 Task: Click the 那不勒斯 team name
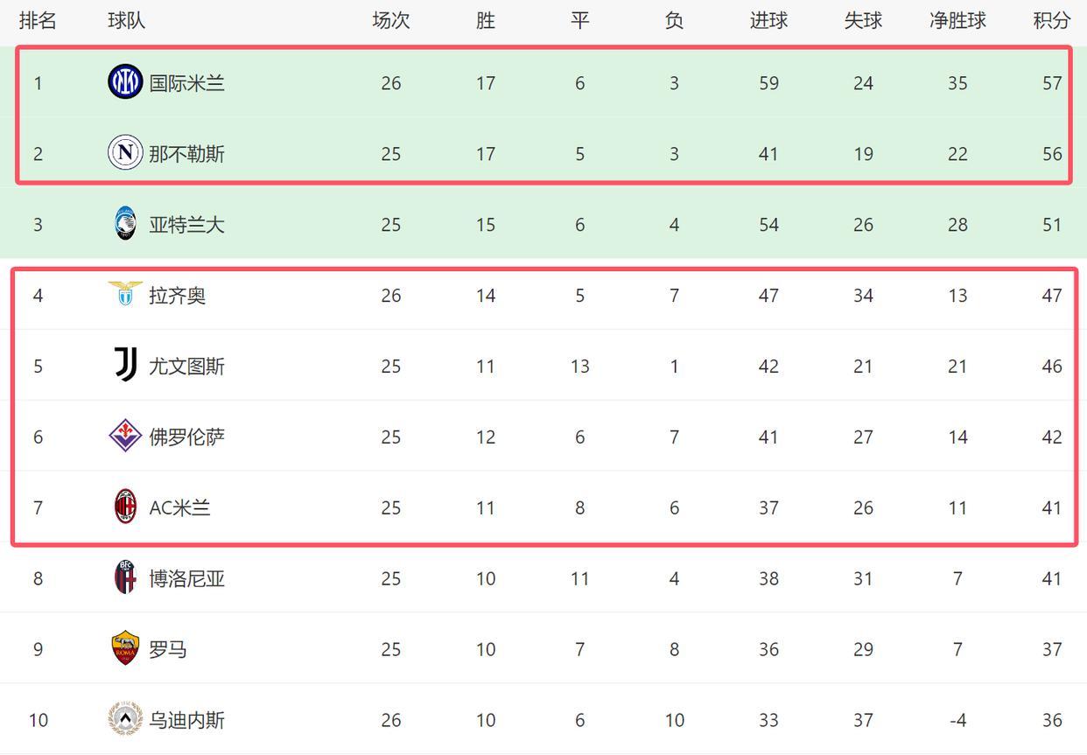point(186,154)
